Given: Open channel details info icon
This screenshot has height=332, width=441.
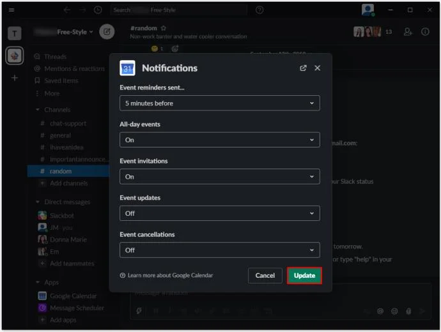Looking at the screenshot, I should 425,31.
